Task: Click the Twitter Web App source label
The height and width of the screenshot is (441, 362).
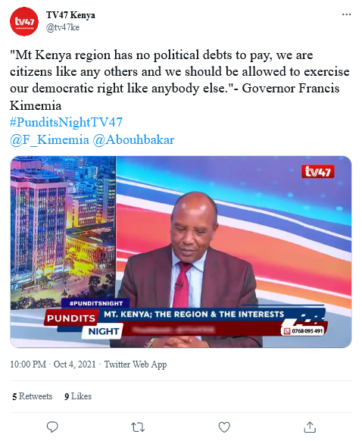Action: point(136,364)
